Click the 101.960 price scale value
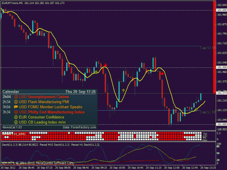Screen dimensions: 227x170 tap(222, 15)
